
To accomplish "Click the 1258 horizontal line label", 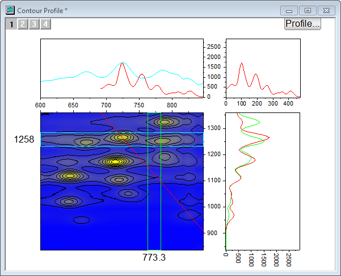I will point(24,140).
